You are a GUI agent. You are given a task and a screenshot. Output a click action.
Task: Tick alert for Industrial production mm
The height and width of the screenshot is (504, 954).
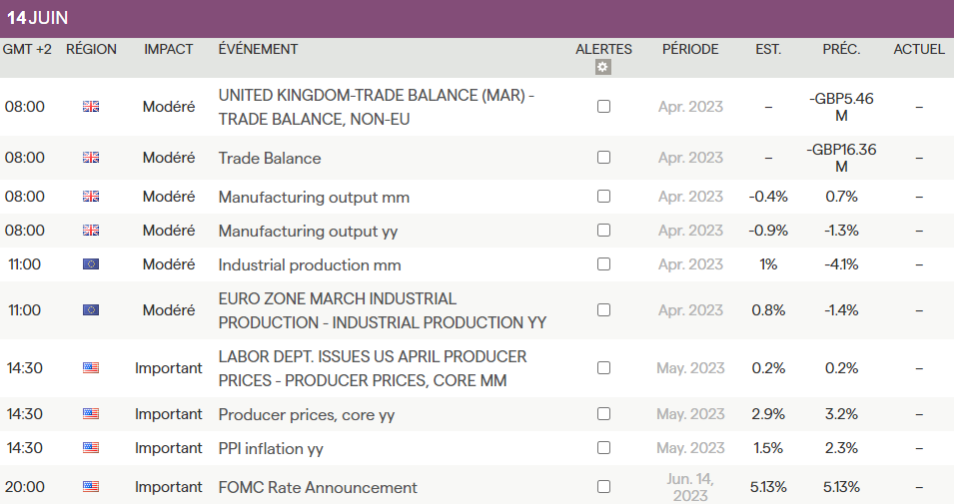[x=603, y=264]
